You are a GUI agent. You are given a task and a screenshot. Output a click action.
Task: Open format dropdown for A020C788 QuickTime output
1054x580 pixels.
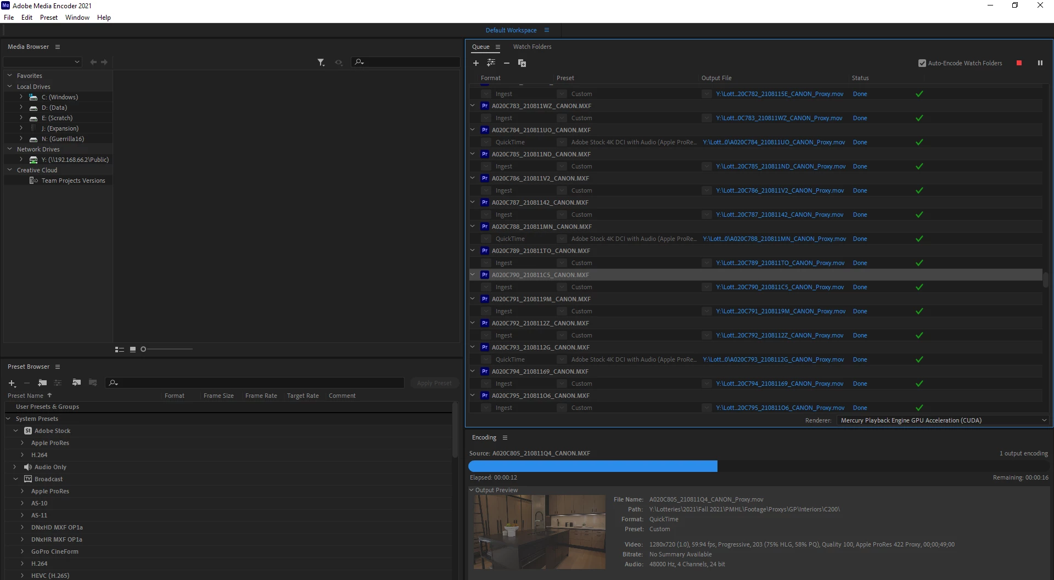pos(486,239)
